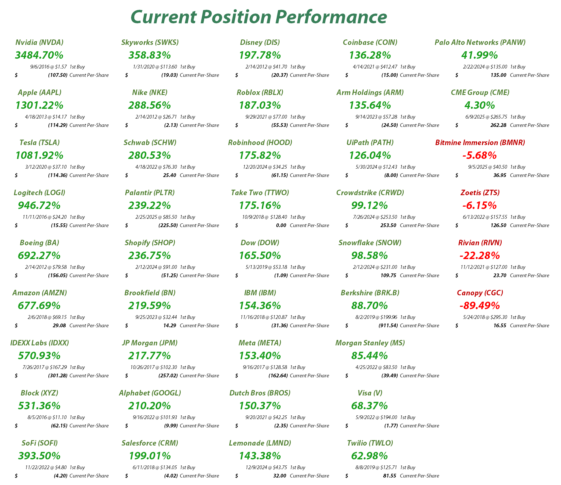Select Canopy's -89.49% loss figure
The width and height of the screenshot is (561, 485).
point(480,305)
